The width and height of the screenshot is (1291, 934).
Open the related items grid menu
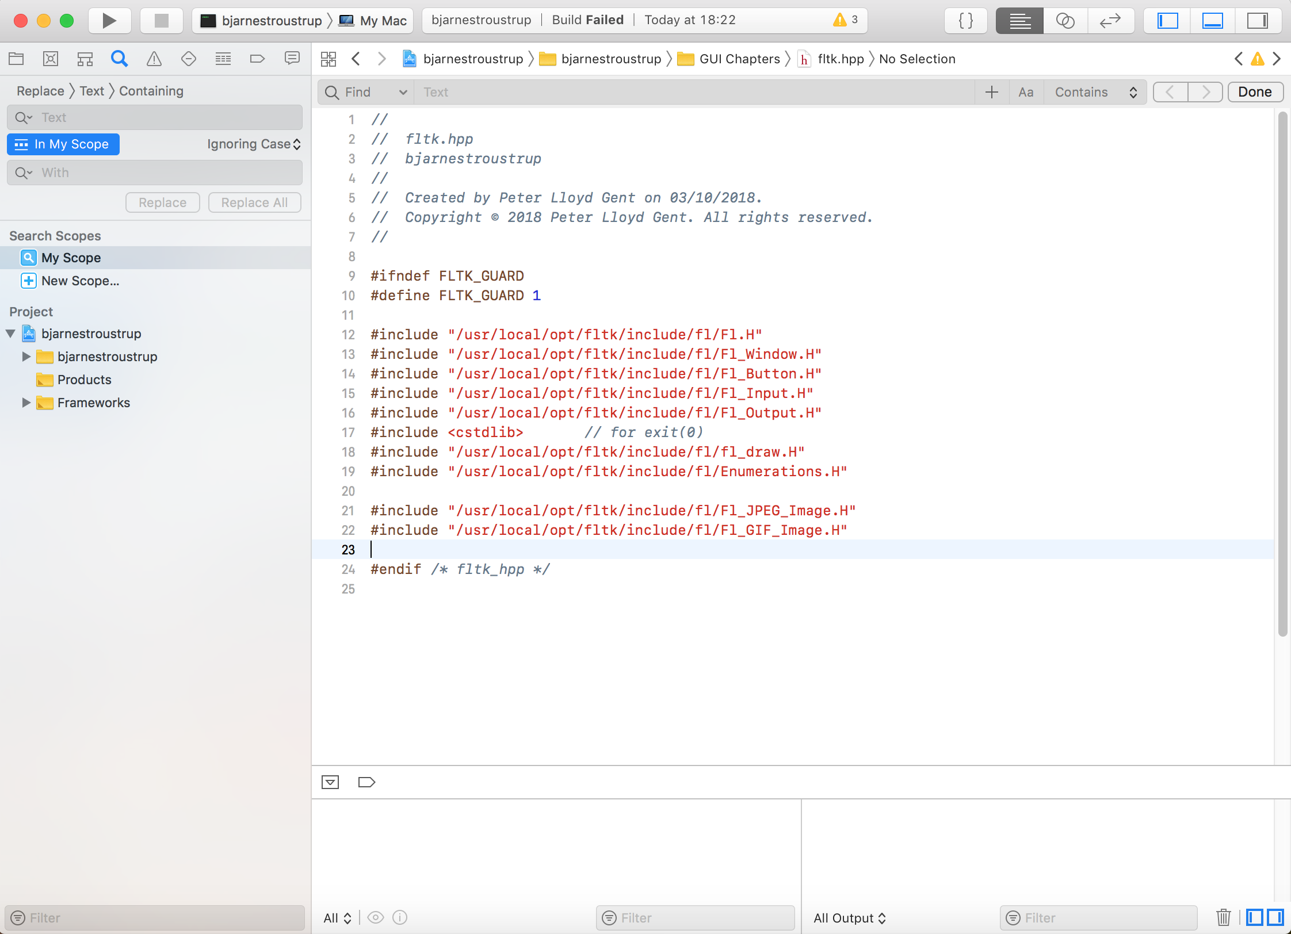click(329, 59)
